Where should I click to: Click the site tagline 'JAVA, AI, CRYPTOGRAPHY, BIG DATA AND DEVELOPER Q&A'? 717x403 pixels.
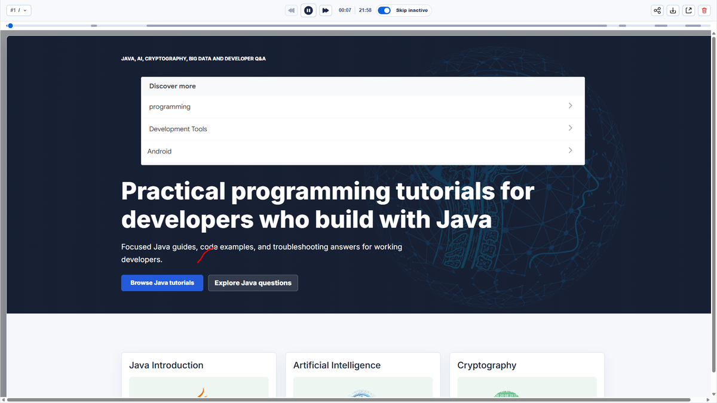click(x=194, y=59)
